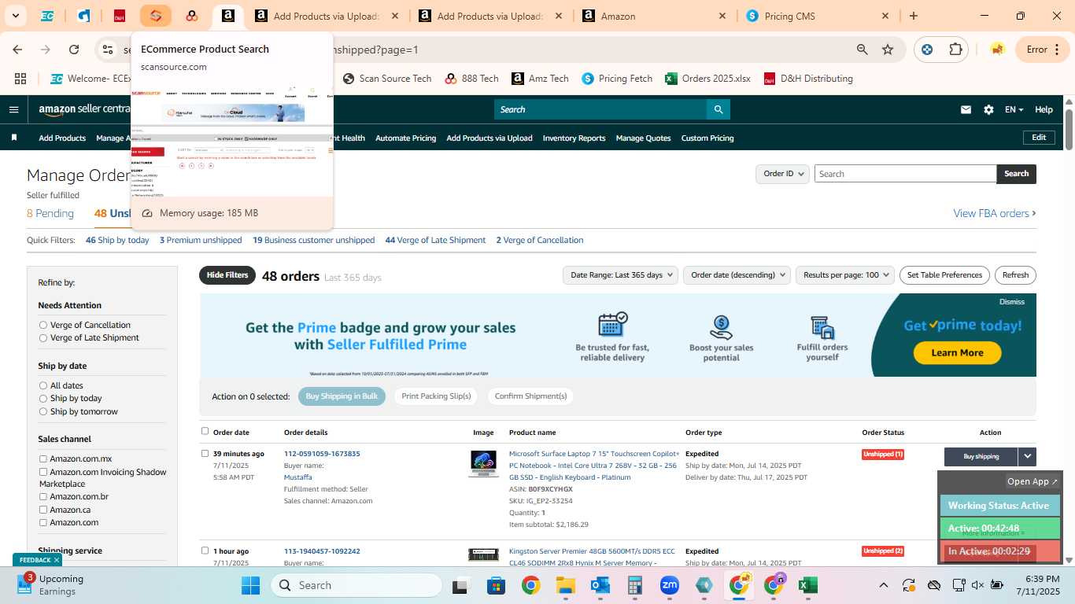Click the Refresh orders button
The width and height of the screenshot is (1075, 604).
1015,275
